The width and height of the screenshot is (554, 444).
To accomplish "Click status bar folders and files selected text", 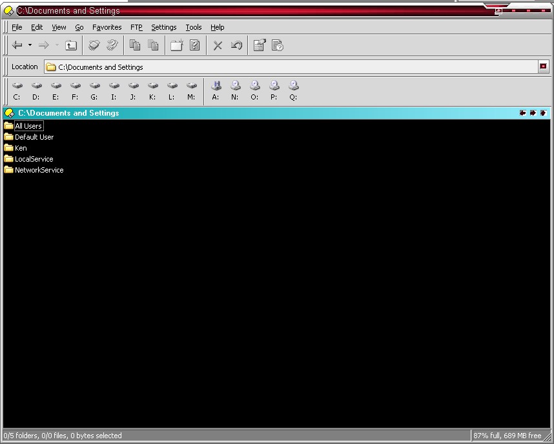I will [x=63, y=436].
